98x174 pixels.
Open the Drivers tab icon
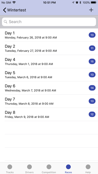[x=29, y=167]
